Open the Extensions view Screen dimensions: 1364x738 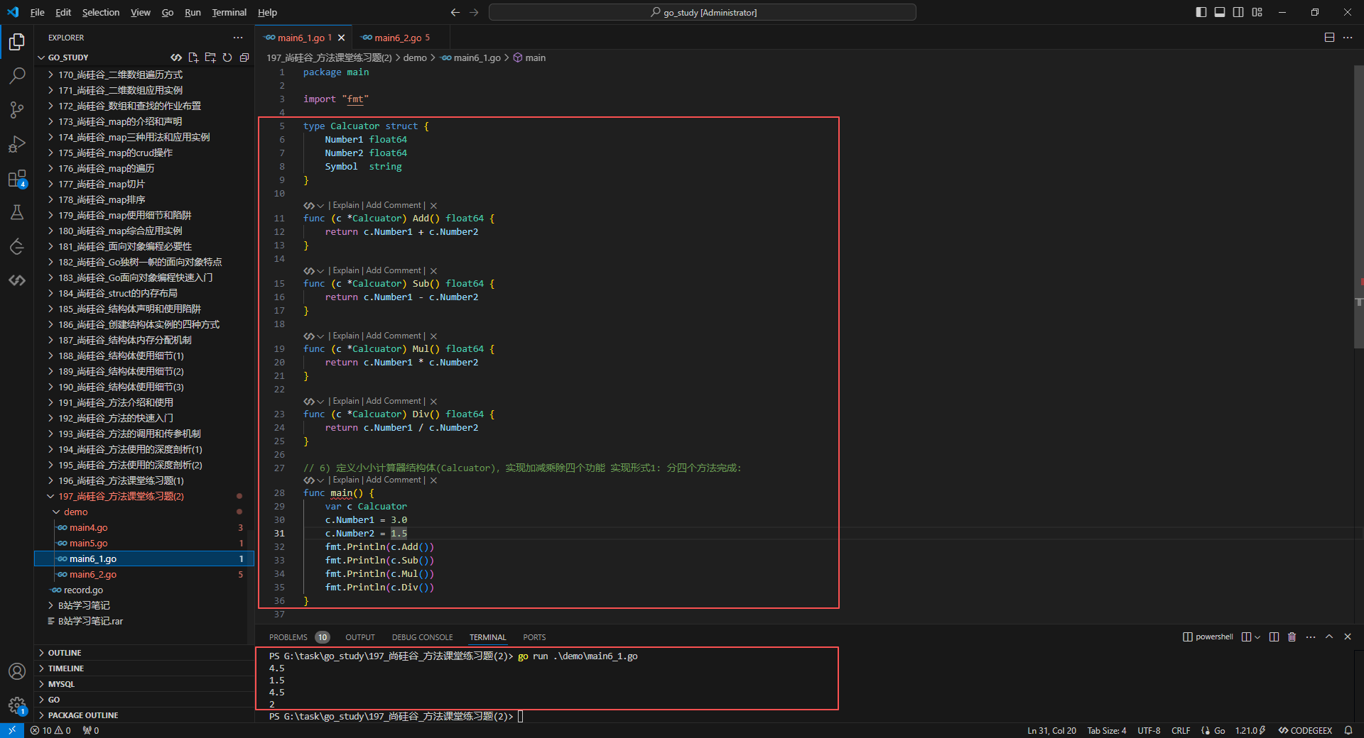pyautogui.click(x=17, y=179)
